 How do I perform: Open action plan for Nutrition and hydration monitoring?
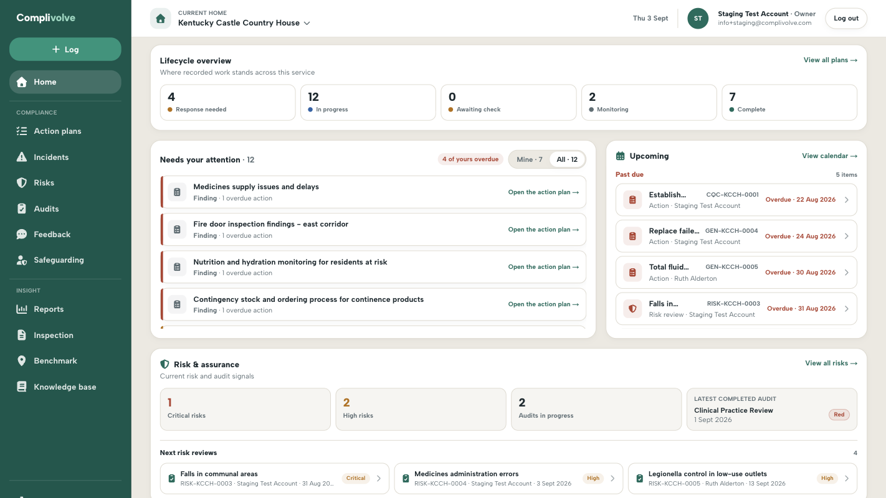pos(543,267)
